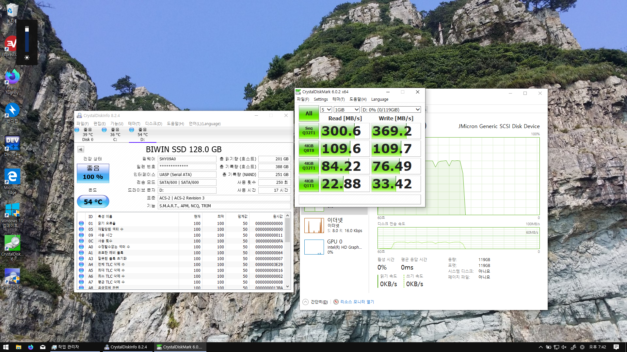Open the 도움말(H) menu in CrystalDiskMark
This screenshot has height=352, width=627.
358,99
